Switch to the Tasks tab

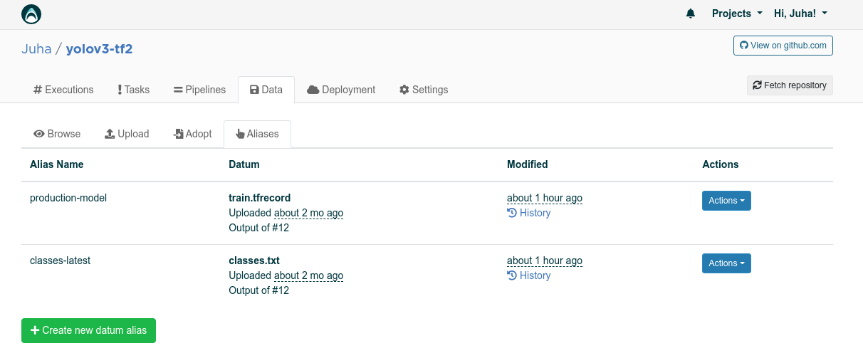pos(133,90)
